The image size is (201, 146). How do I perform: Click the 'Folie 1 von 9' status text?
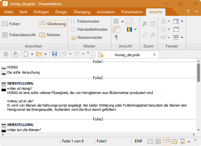(x=73, y=141)
